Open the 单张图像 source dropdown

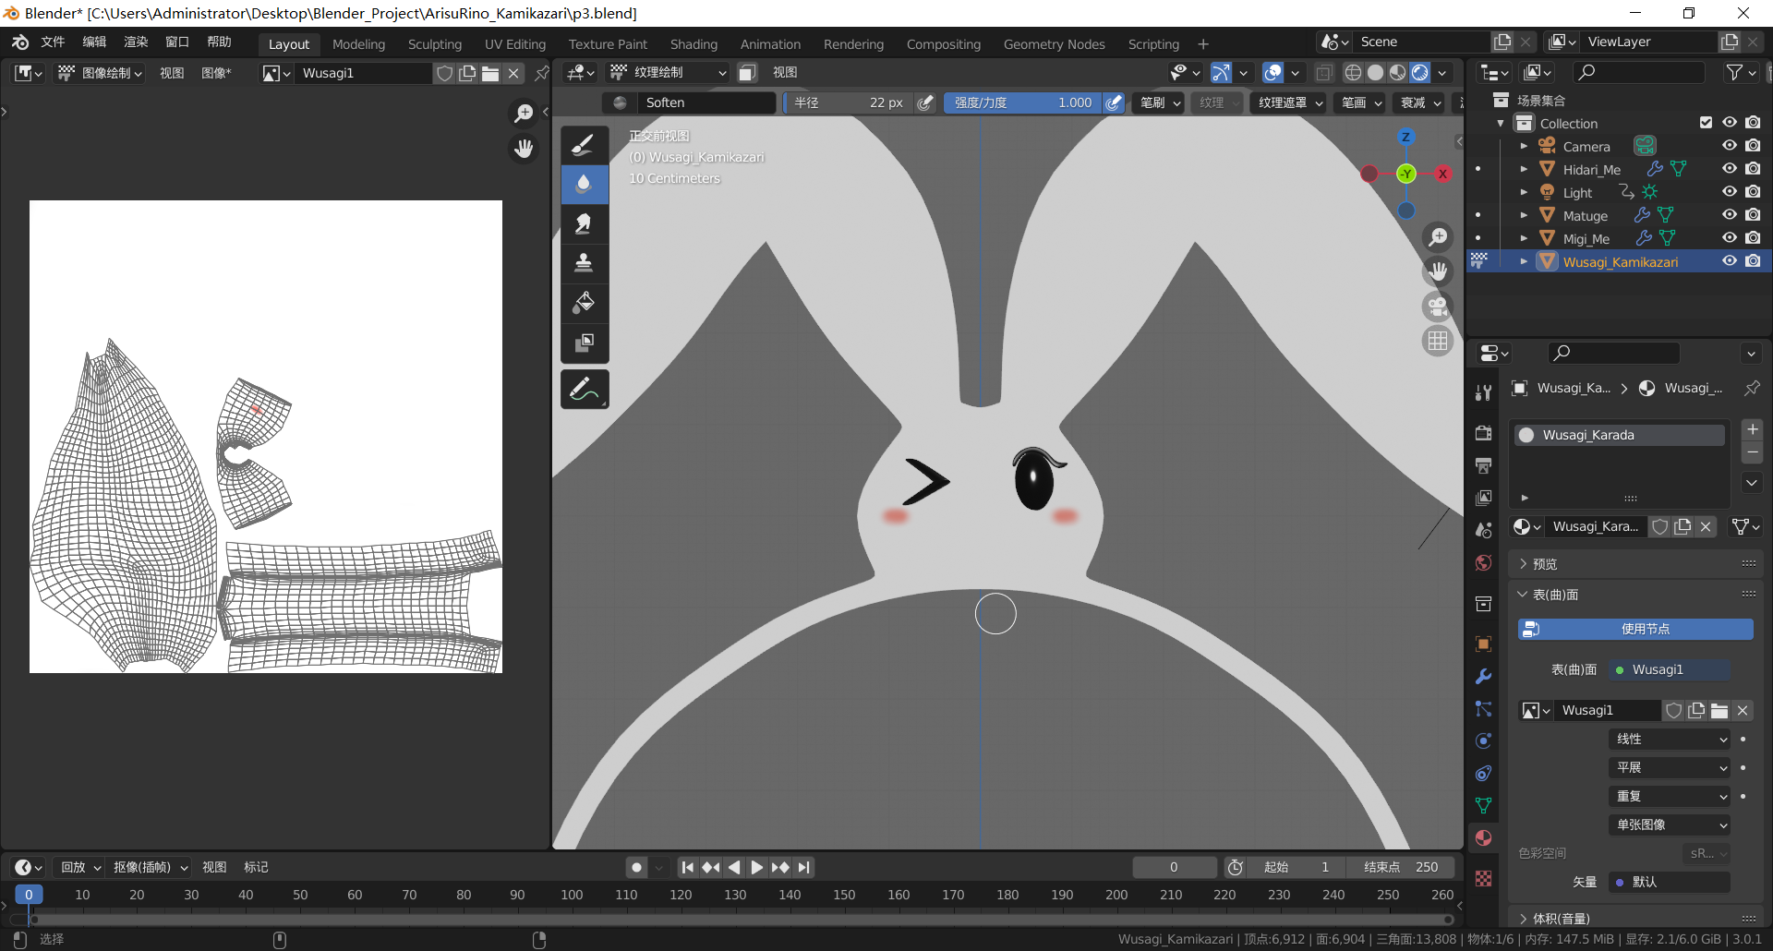1670,825
